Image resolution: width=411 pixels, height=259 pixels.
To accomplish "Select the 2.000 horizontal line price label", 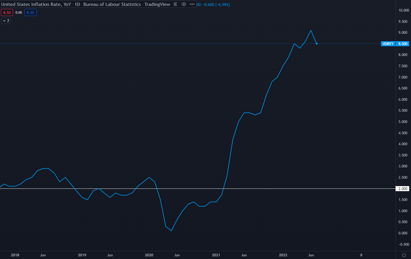I will tap(403, 189).
